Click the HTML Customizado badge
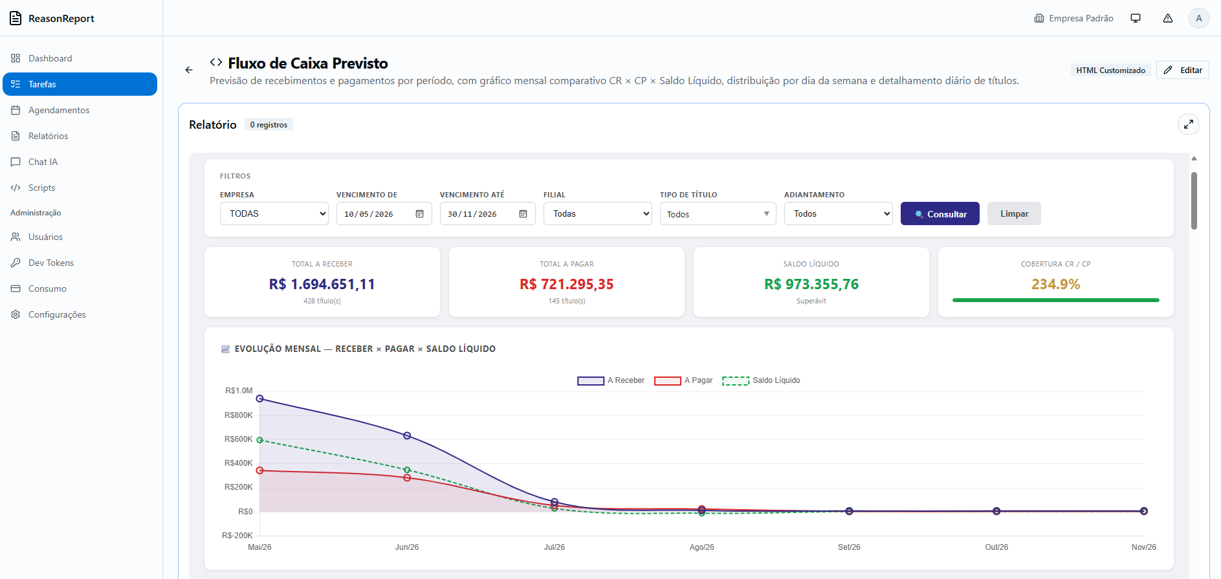 (x=1110, y=70)
